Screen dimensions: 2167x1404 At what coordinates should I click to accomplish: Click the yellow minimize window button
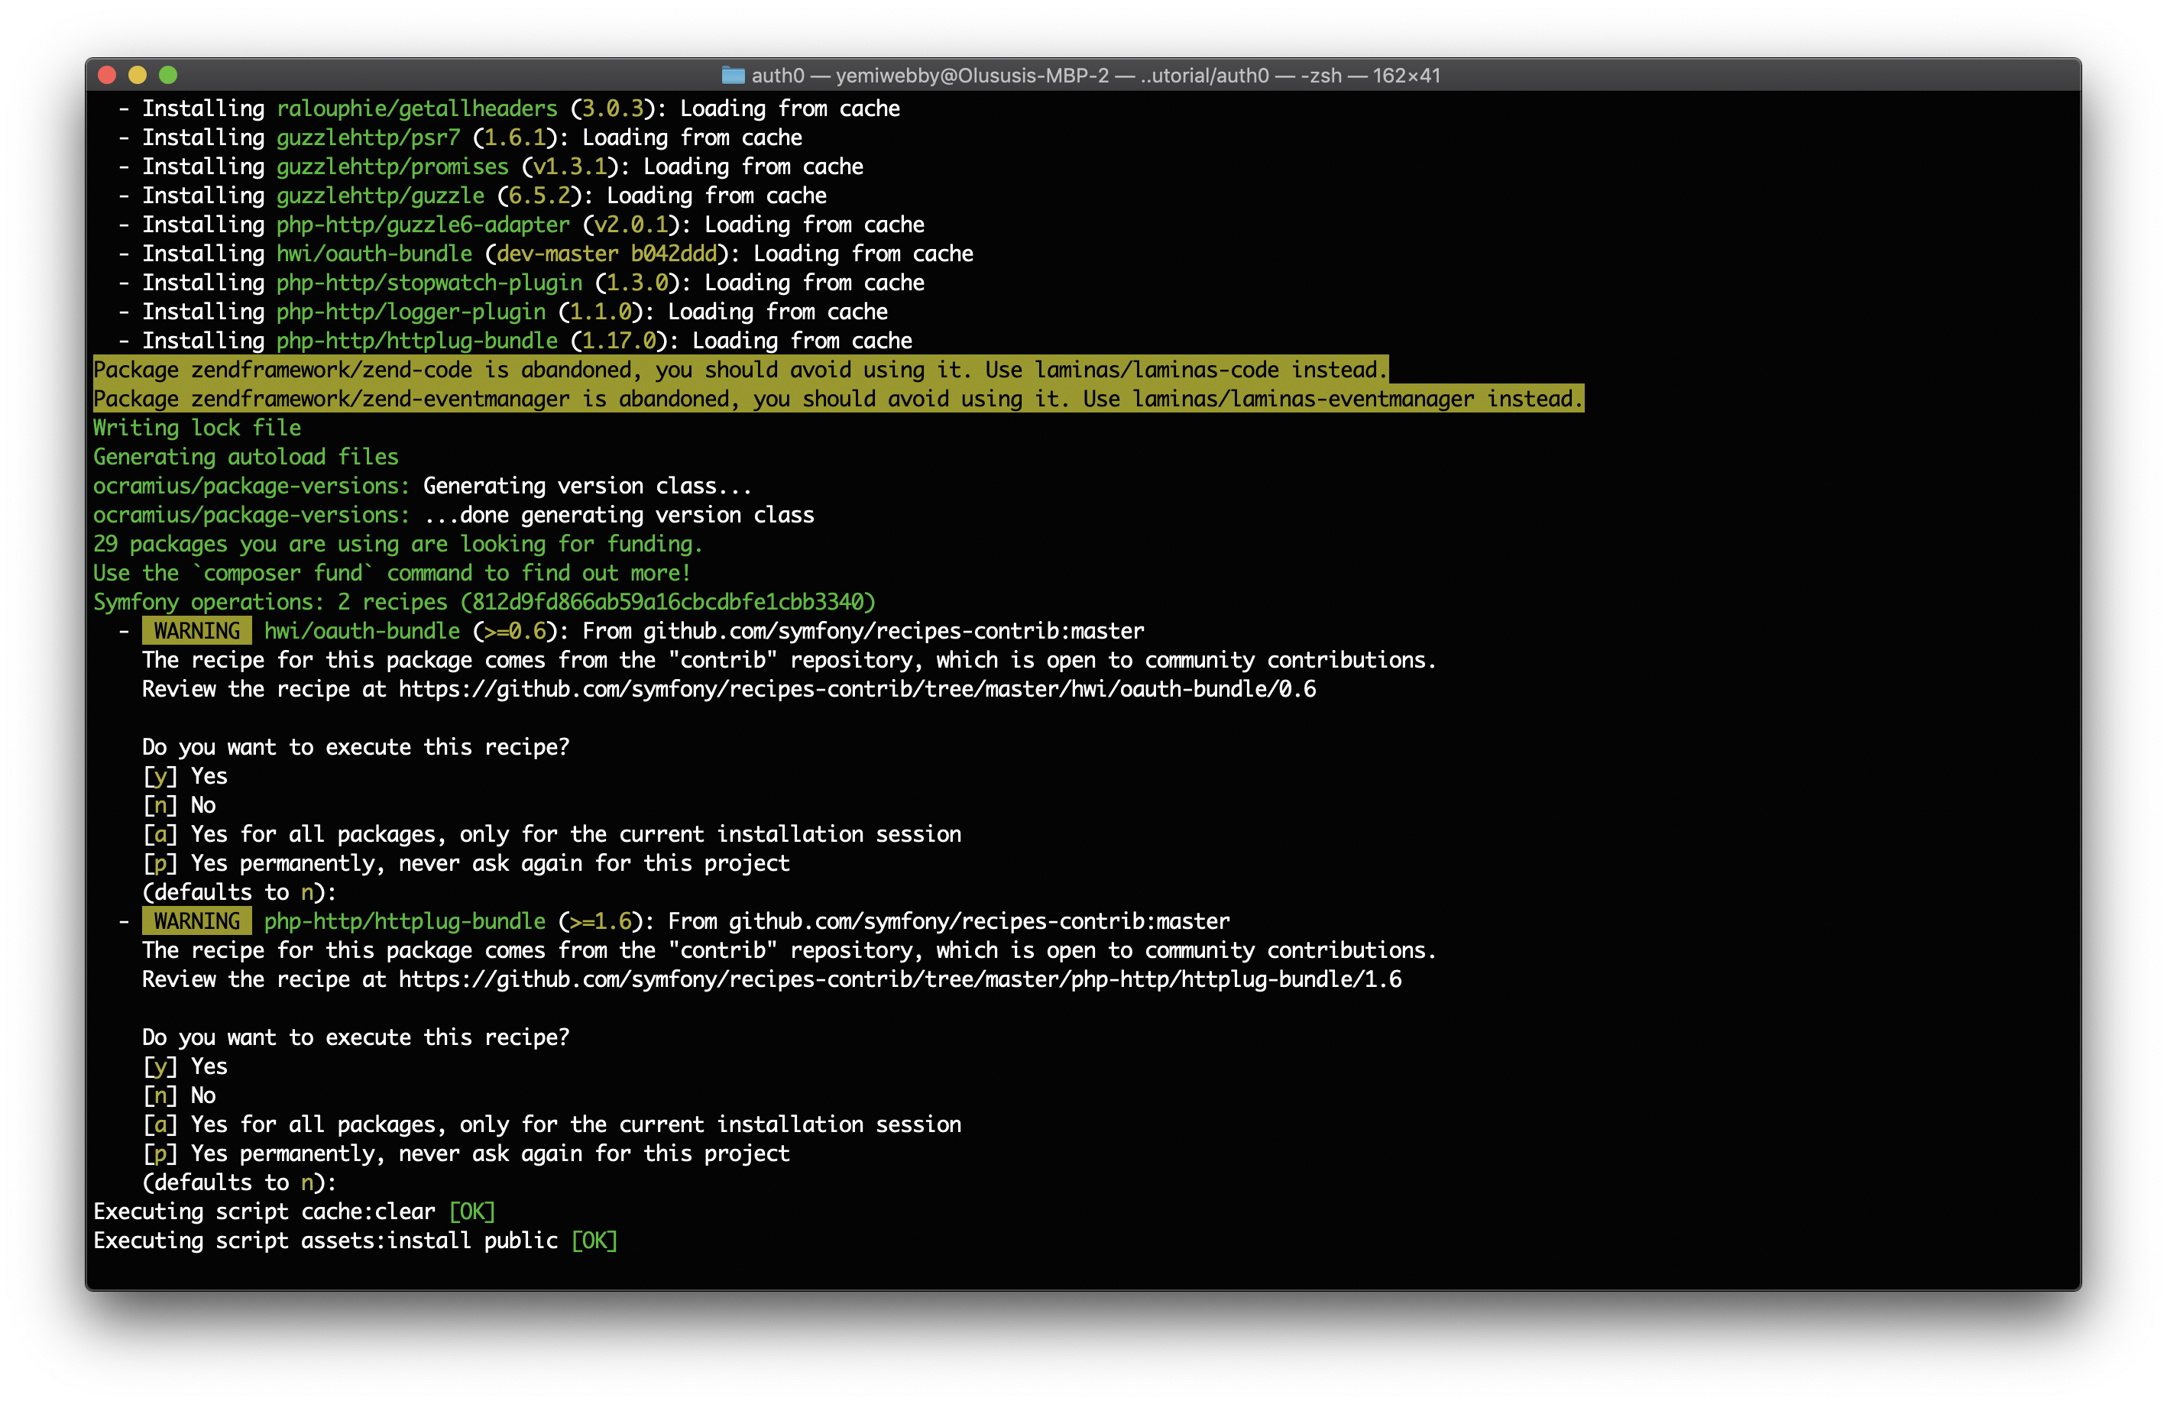138,75
